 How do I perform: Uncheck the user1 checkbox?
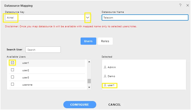point(12,62)
